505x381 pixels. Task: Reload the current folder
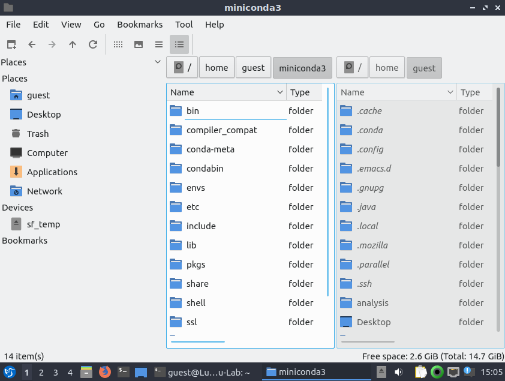click(x=93, y=44)
